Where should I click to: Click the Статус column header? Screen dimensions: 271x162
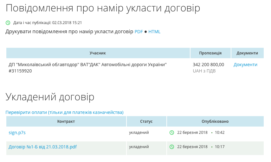point(146,121)
